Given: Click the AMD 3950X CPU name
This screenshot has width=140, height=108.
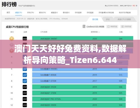Looking at the screenshot, I should (48, 87).
